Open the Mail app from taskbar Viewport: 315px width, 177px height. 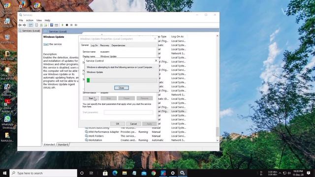click(144, 173)
